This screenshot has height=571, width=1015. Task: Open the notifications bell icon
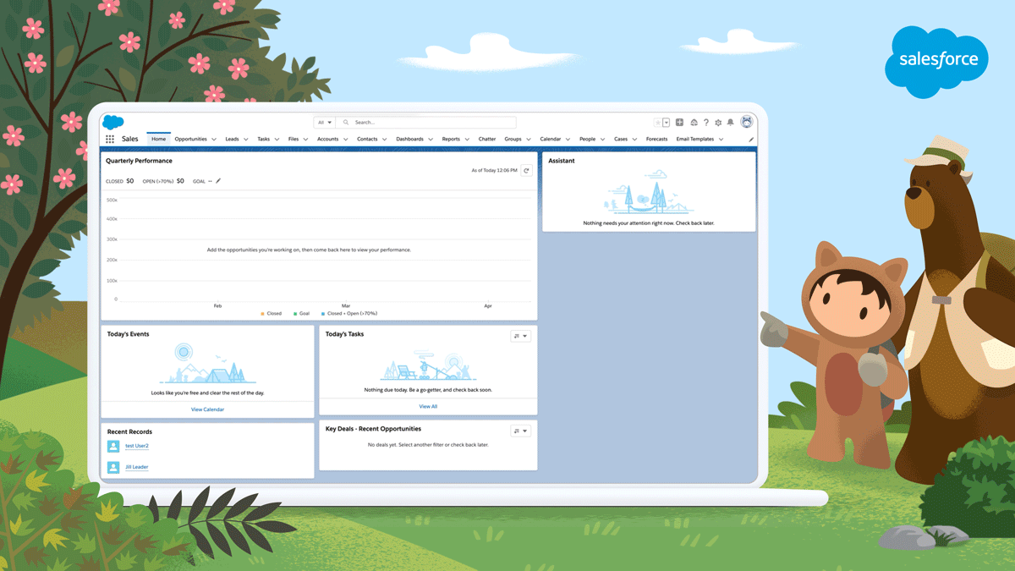731,123
